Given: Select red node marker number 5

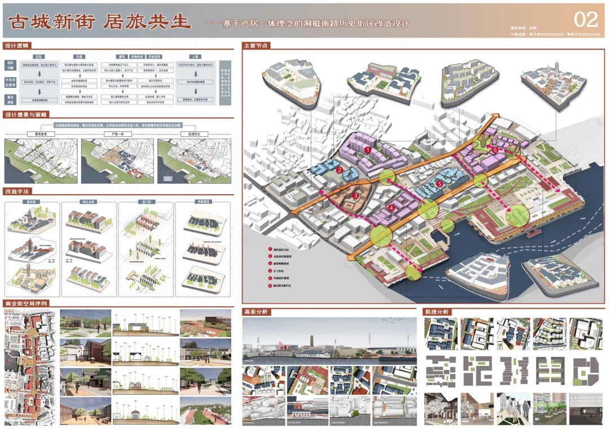Looking at the screenshot, I should click(440, 184).
